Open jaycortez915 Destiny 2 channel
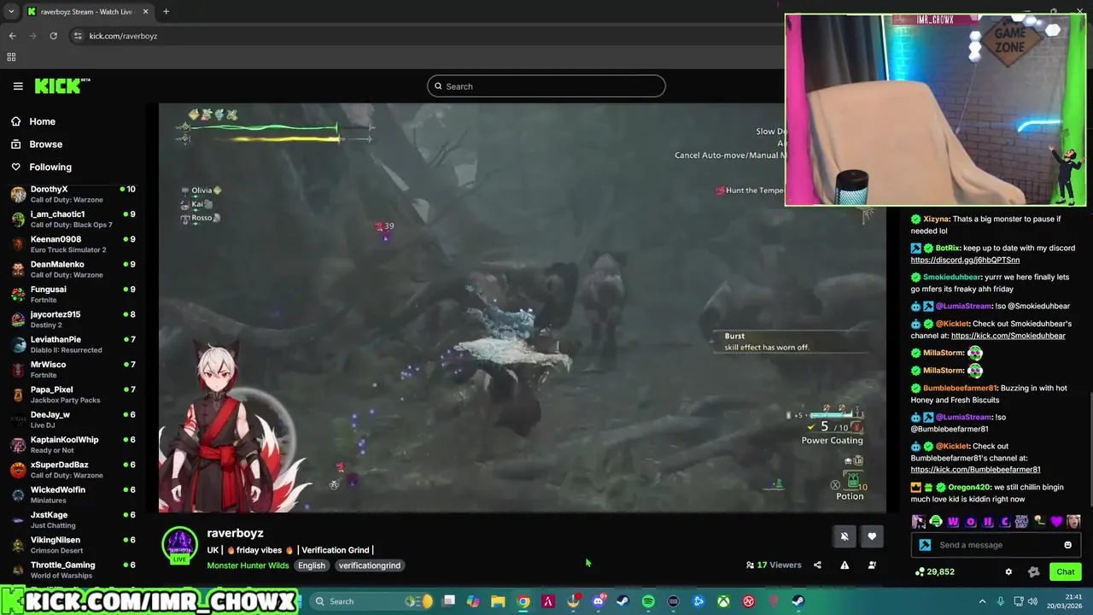 (73, 319)
